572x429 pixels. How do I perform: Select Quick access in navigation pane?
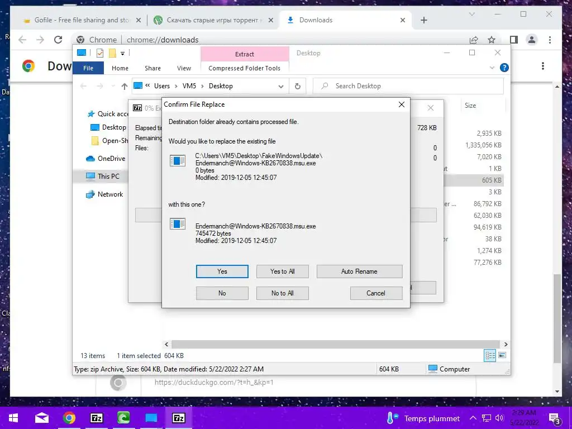tap(108, 114)
